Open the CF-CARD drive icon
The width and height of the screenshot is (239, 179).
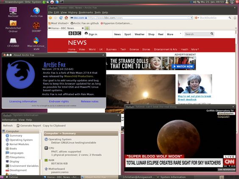(13, 43)
